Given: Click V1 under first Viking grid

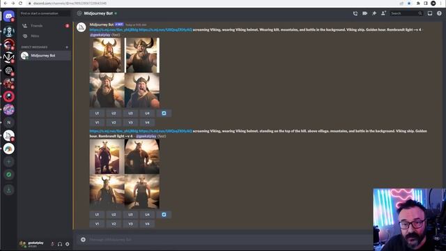Looking at the screenshot, I should click(x=97, y=123).
